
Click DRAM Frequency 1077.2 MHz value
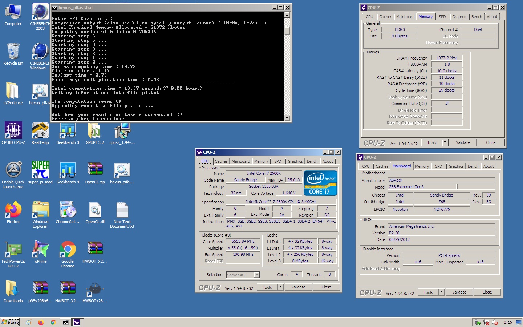point(447,58)
